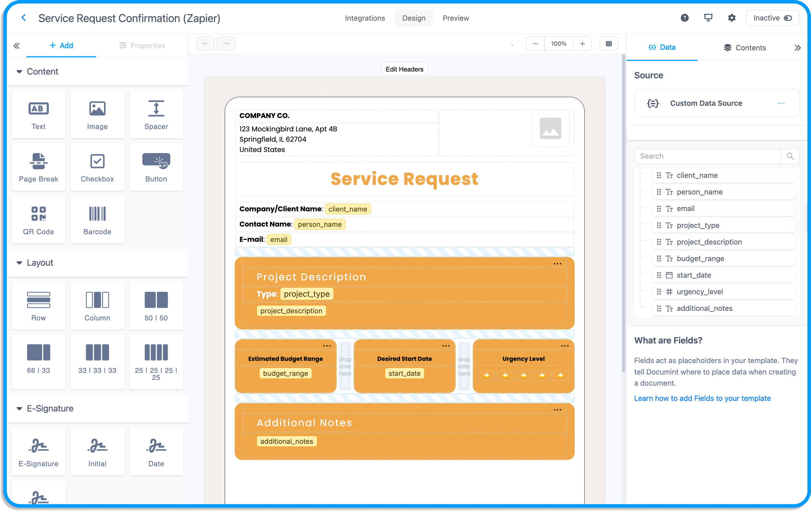The height and width of the screenshot is (511, 811).
Task: Select the Checkbox content element
Action: pyautogui.click(x=97, y=167)
